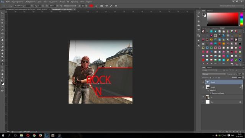Viewport: 245px width, 138px height.
Task: Toggle Quick Mask mode icon
Action: [2, 87]
